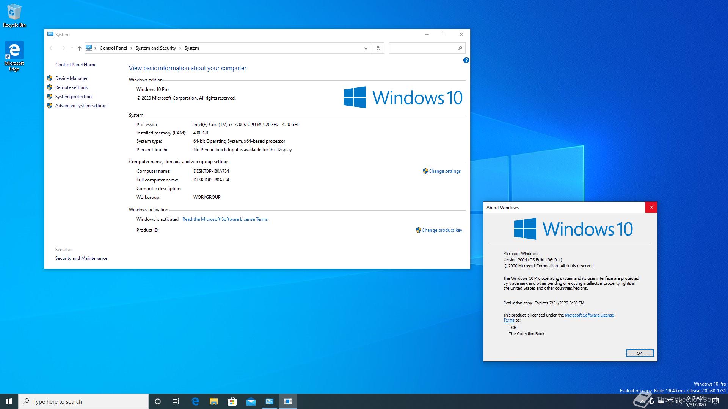Read the Microsoft Software License Terms in System
Viewport: 728px width, 409px height.
pos(225,219)
